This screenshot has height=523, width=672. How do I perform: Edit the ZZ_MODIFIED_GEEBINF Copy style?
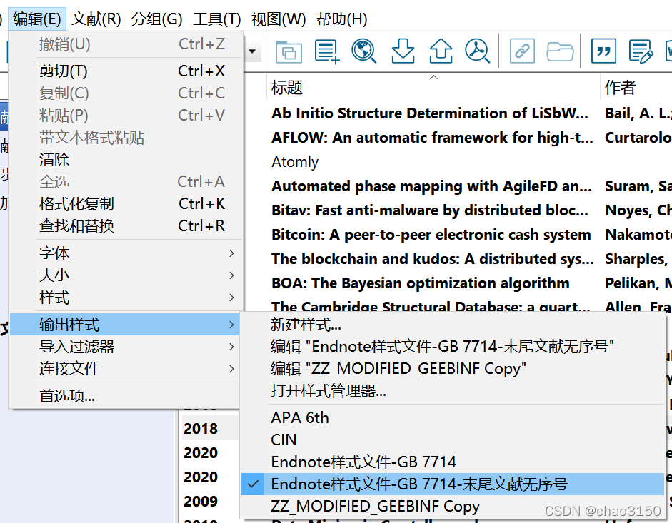click(x=453, y=369)
